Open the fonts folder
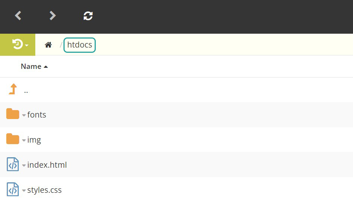The width and height of the screenshot is (353, 219). [x=37, y=115]
